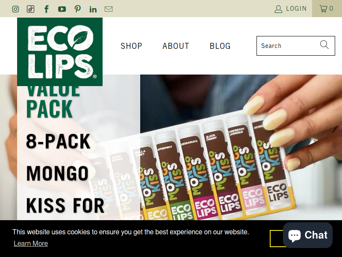Screen dimensions: 342x257
Task: Open the Instagram social link
Action: [x=15, y=9]
